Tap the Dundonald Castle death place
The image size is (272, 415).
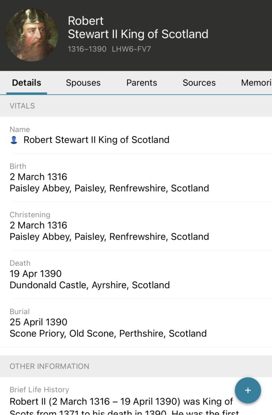(x=90, y=285)
